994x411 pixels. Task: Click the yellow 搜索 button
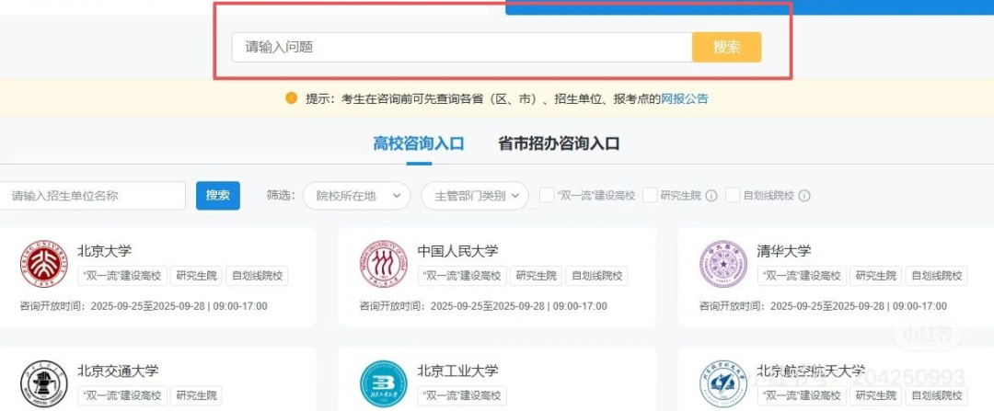726,48
